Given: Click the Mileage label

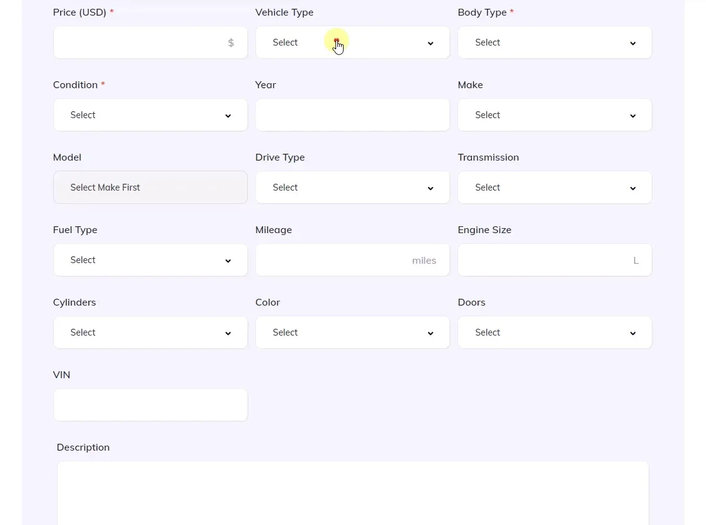Looking at the screenshot, I should pyautogui.click(x=274, y=230).
